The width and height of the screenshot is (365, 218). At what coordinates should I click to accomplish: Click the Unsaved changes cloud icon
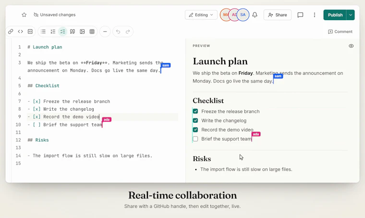(x=36, y=15)
